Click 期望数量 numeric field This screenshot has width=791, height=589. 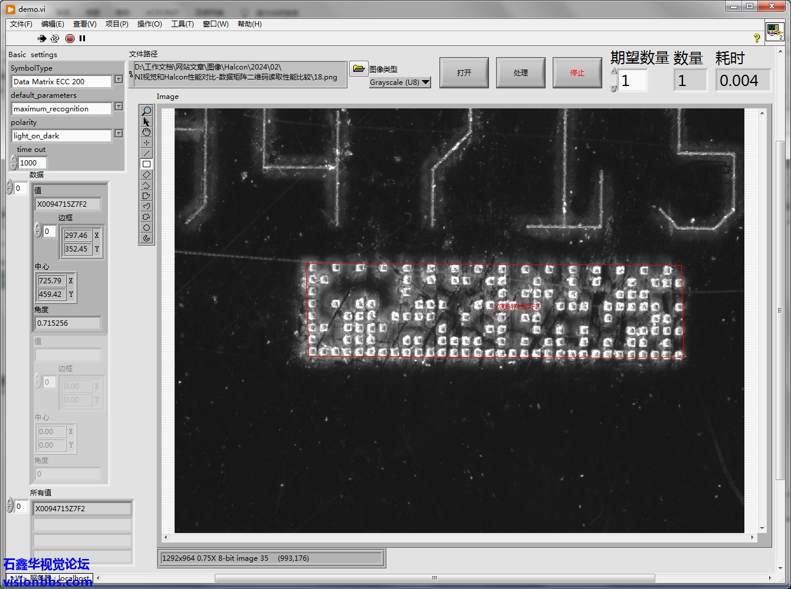click(x=633, y=80)
